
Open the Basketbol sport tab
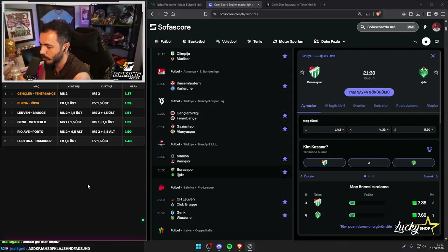194,41
